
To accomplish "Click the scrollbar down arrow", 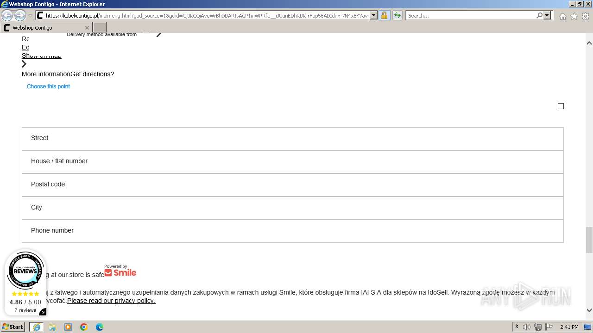I will (x=589, y=310).
